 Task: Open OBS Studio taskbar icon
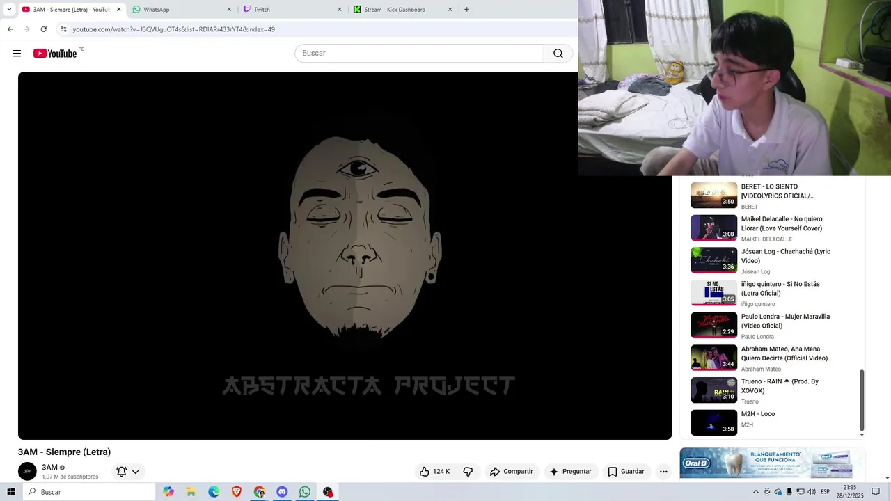tap(328, 492)
